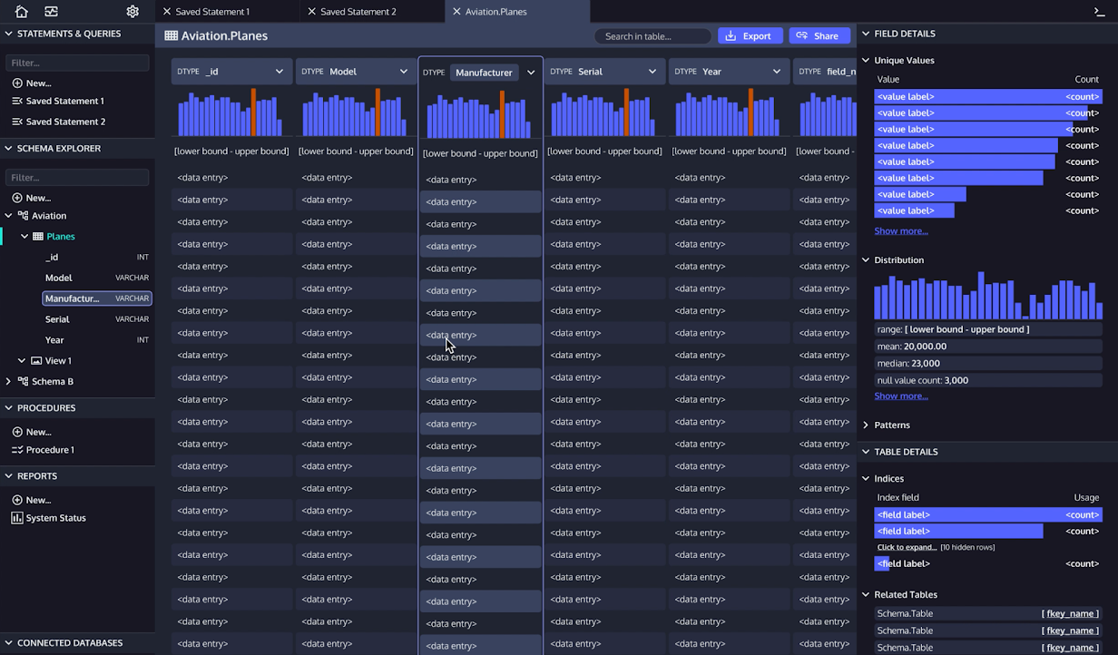
Task: Collapse the Unique Values section
Action: 865,60
